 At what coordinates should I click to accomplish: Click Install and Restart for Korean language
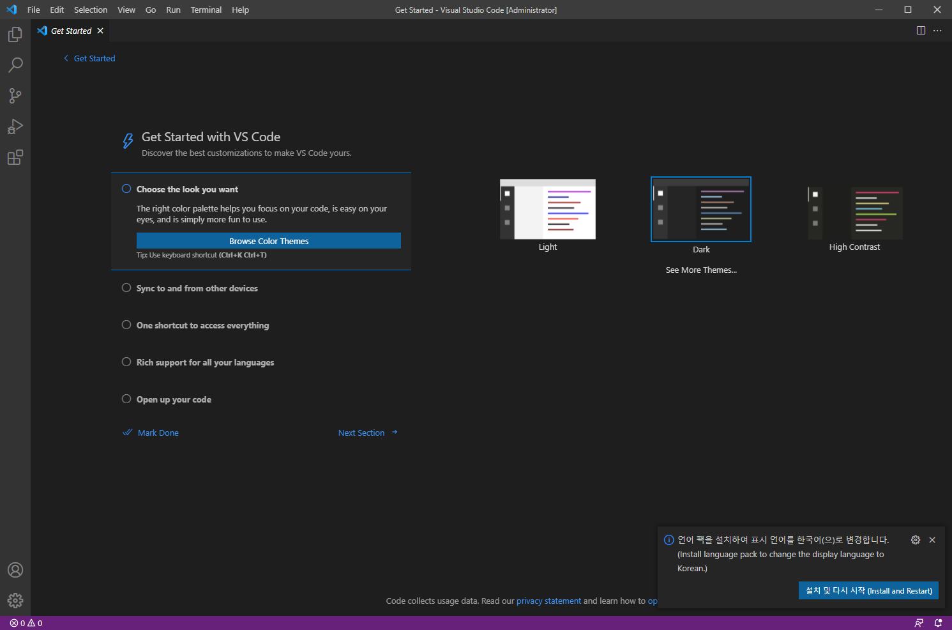point(868,590)
